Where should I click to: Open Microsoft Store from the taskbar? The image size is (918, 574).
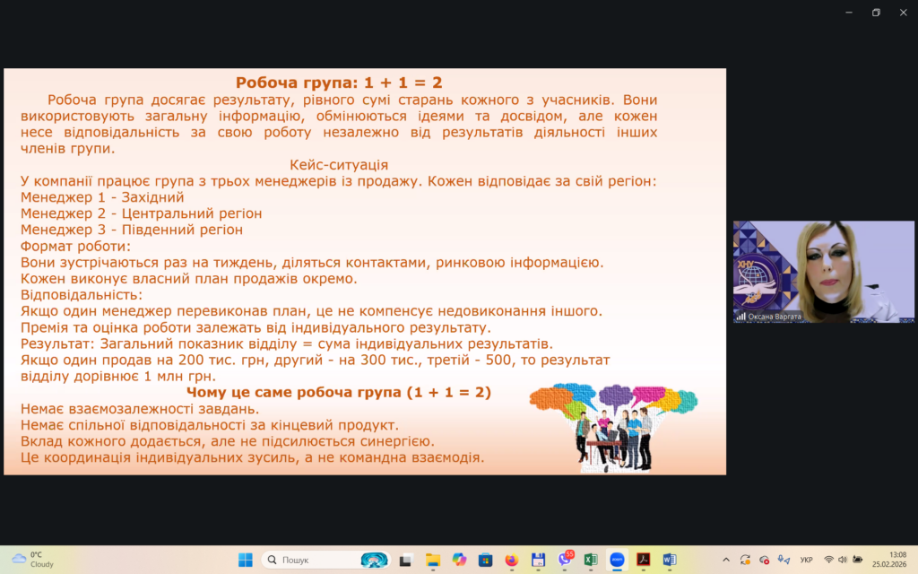click(486, 560)
